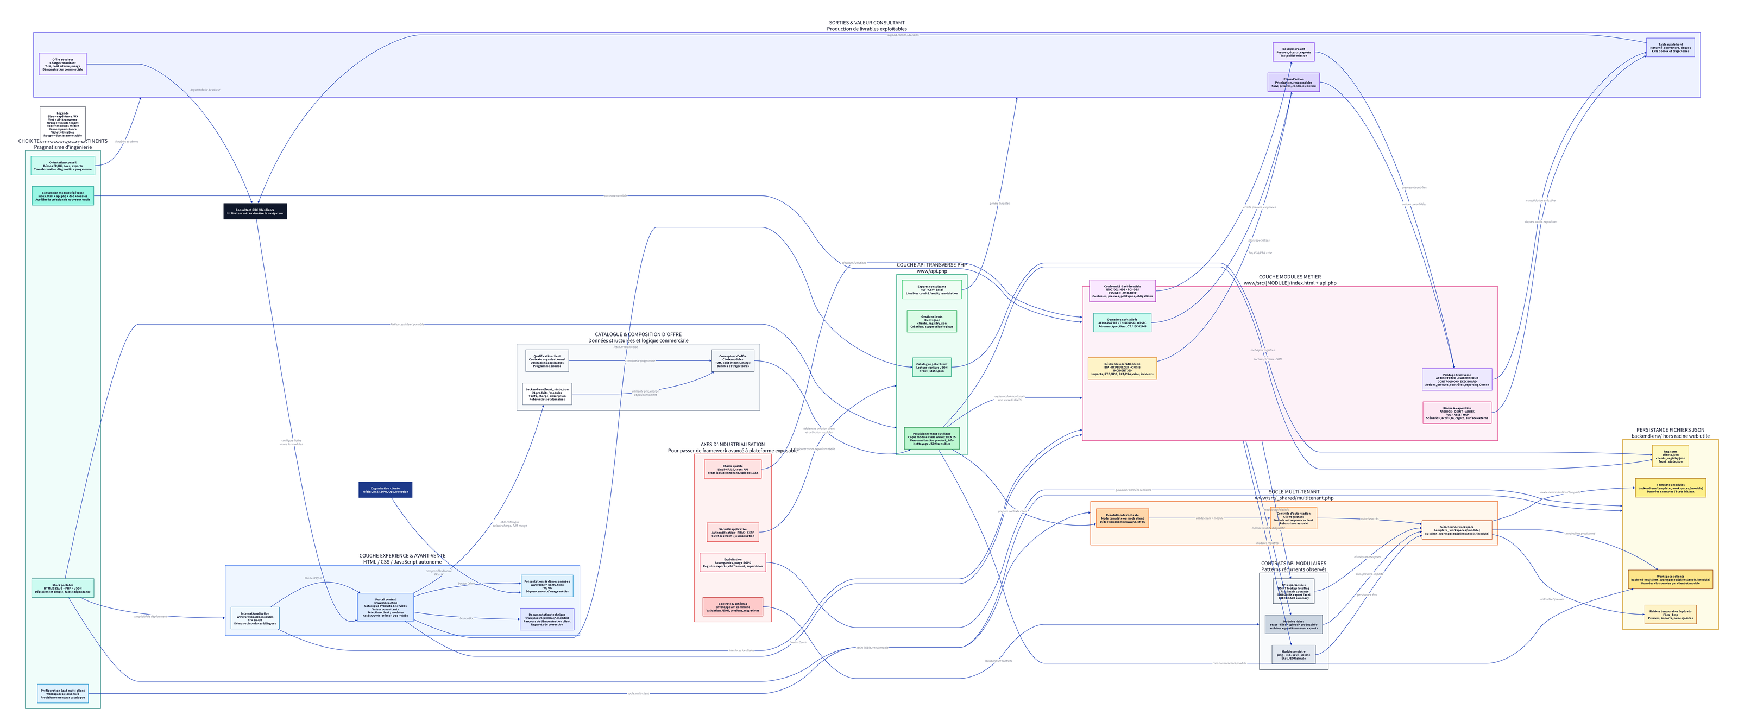Viewport: 1738px width, 728px height.
Task: Click the 'Chaîne qualité' node
Action: (733, 469)
